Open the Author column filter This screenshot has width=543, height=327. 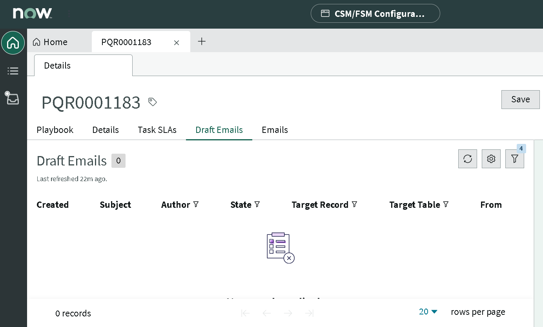pos(196,204)
